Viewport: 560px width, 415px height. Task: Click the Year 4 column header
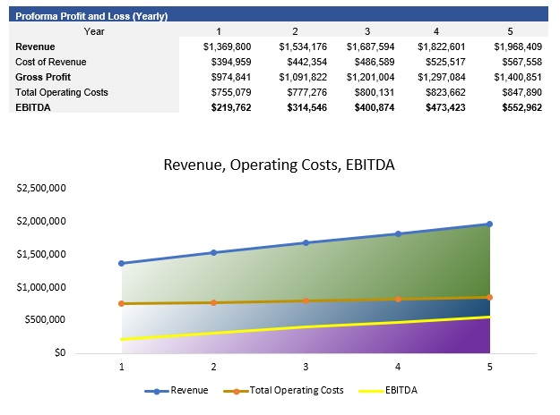[436, 31]
